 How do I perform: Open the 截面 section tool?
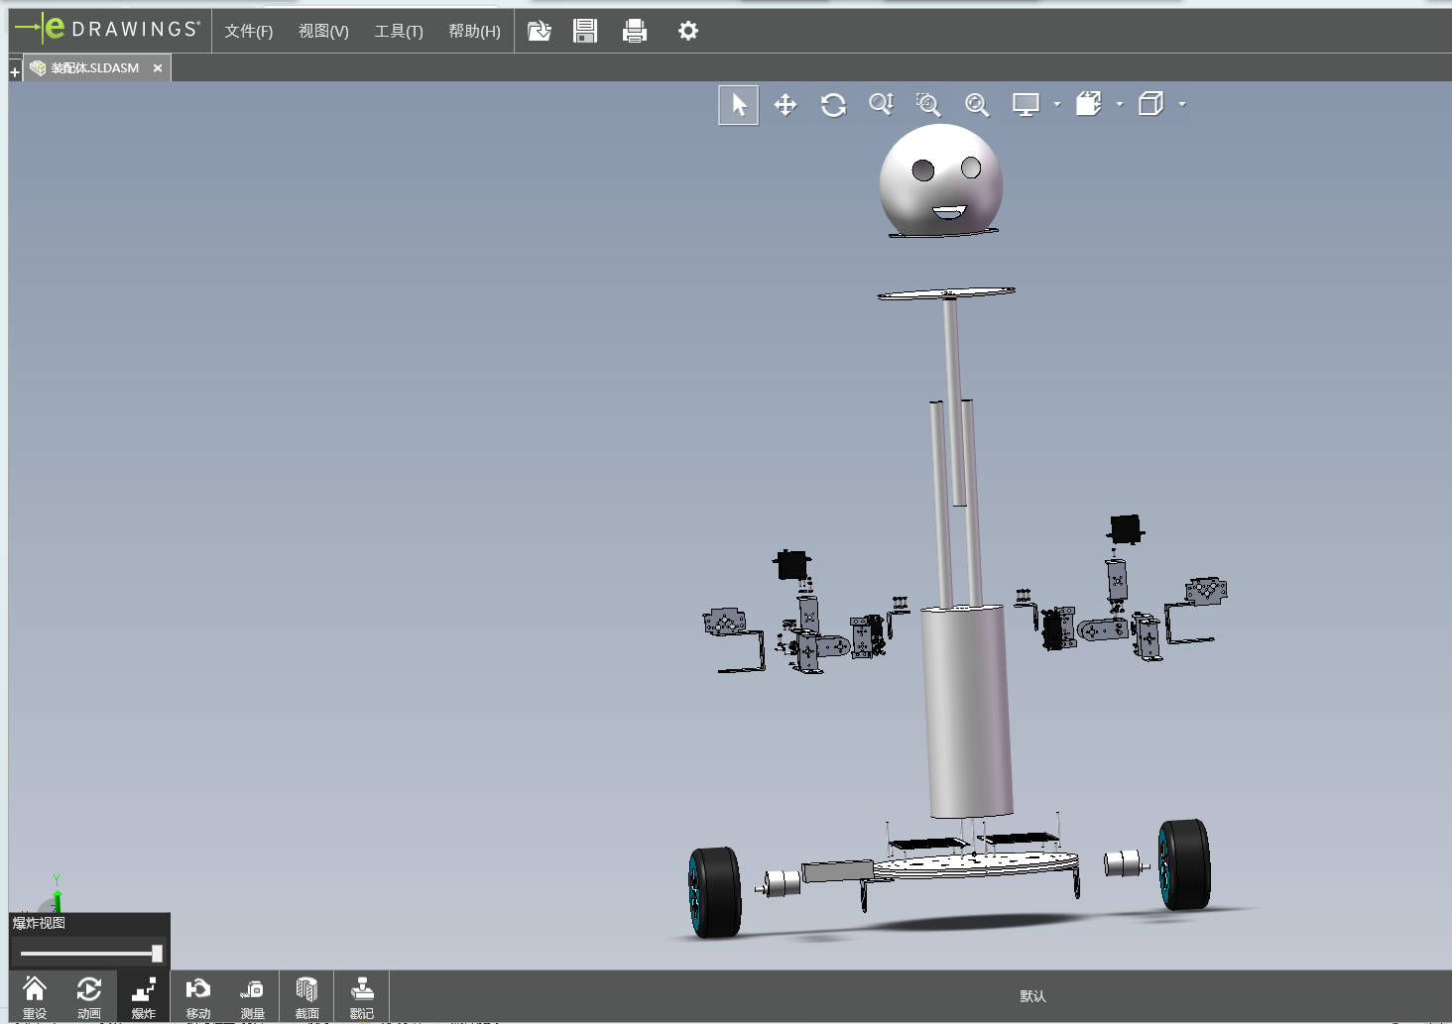coord(307,996)
